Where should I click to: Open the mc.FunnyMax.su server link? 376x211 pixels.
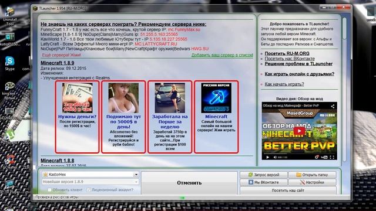[x=184, y=30]
